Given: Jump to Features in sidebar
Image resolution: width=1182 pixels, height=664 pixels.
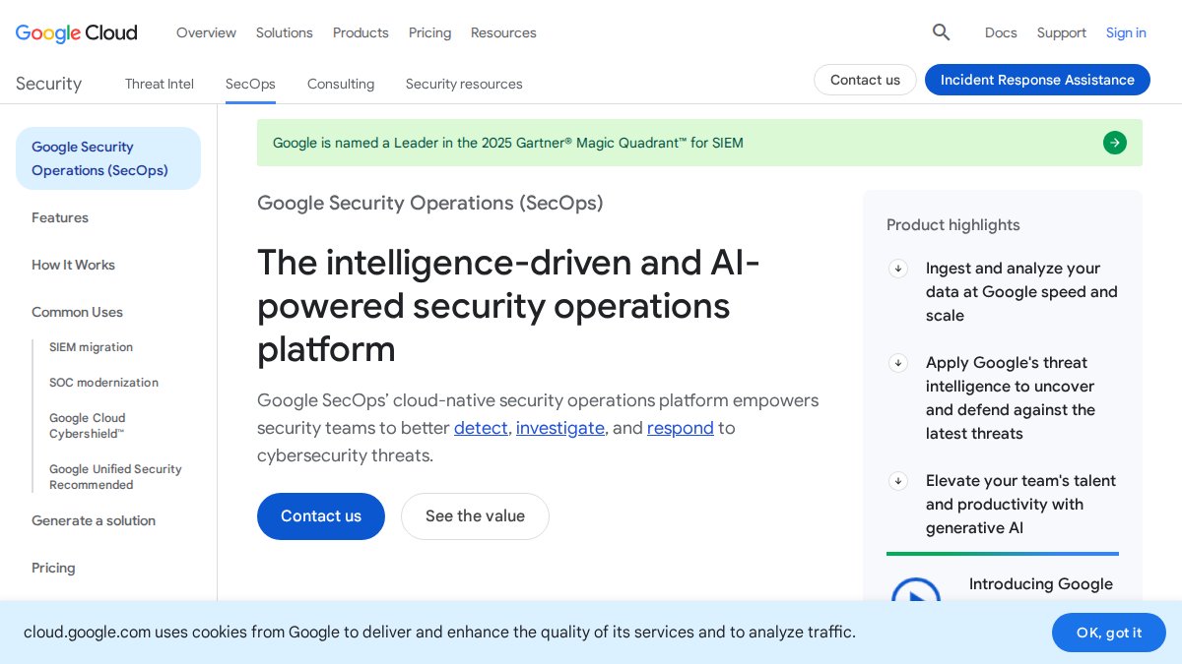Looking at the screenshot, I should [60, 217].
